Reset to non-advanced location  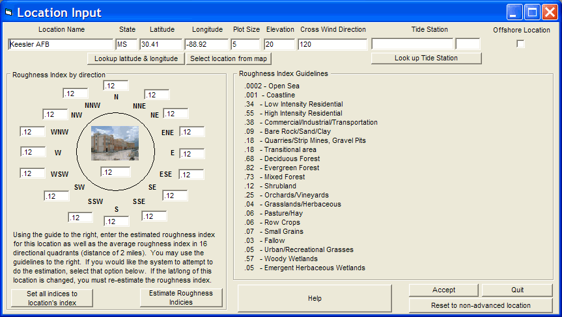pos(481,305)
